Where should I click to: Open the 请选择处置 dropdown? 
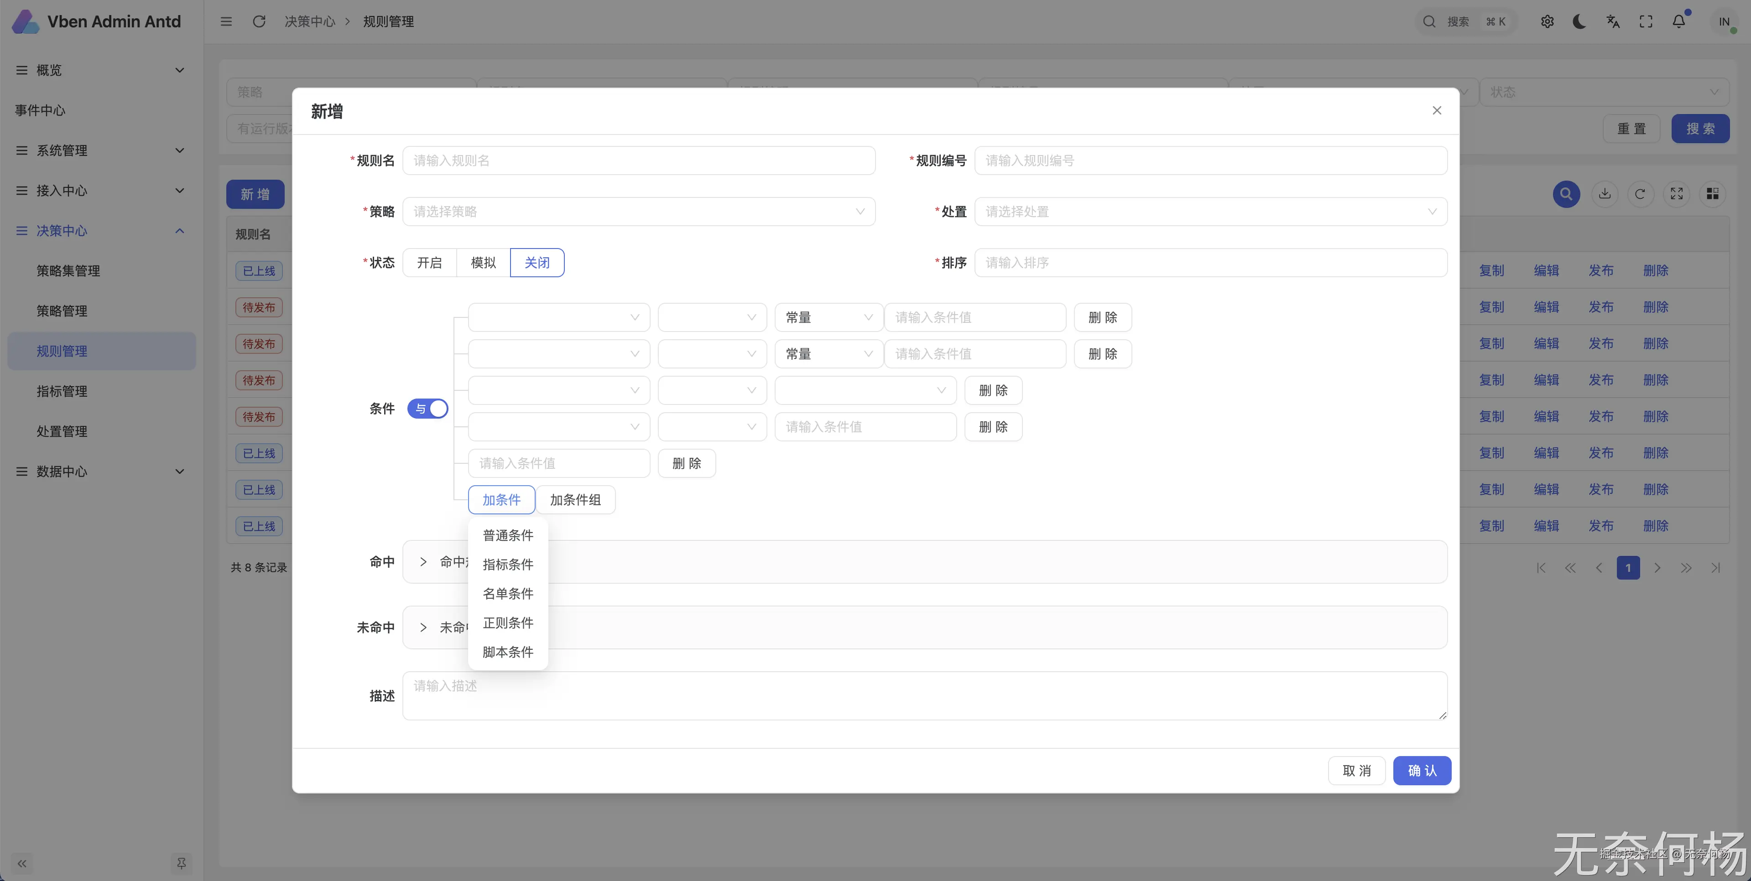click(1210, 212)
